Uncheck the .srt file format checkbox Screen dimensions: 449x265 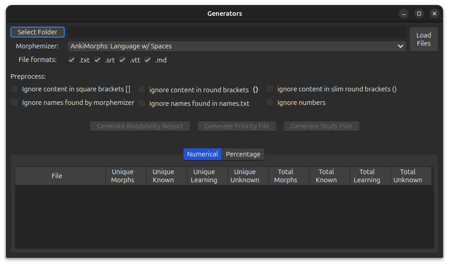[97, 60]
